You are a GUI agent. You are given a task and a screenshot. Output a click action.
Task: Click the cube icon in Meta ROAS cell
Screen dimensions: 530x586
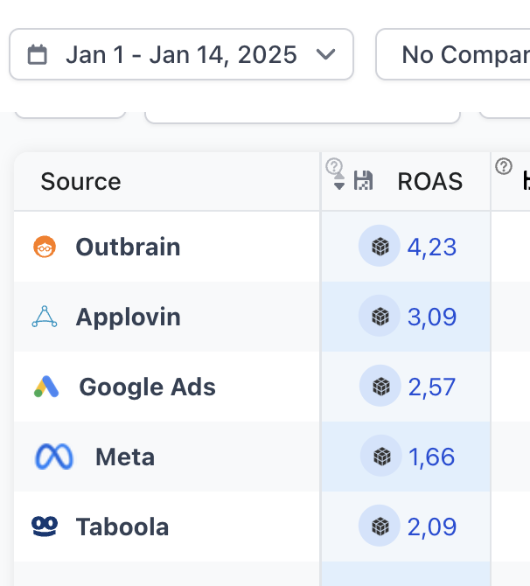point(381,456)
